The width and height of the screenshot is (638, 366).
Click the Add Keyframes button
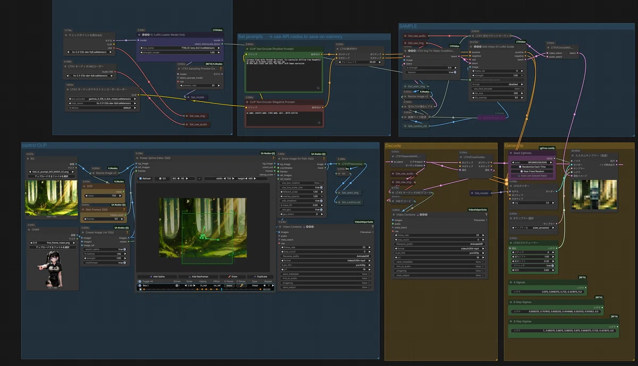click(198, 276)
